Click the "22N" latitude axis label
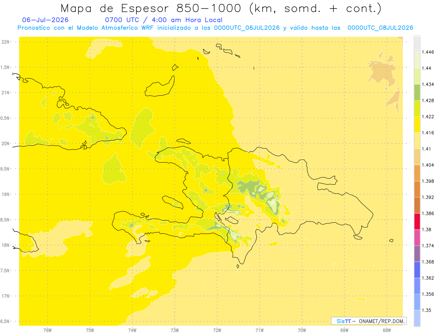The height and width of the screenshot is (335, 434). pos(6,42)
